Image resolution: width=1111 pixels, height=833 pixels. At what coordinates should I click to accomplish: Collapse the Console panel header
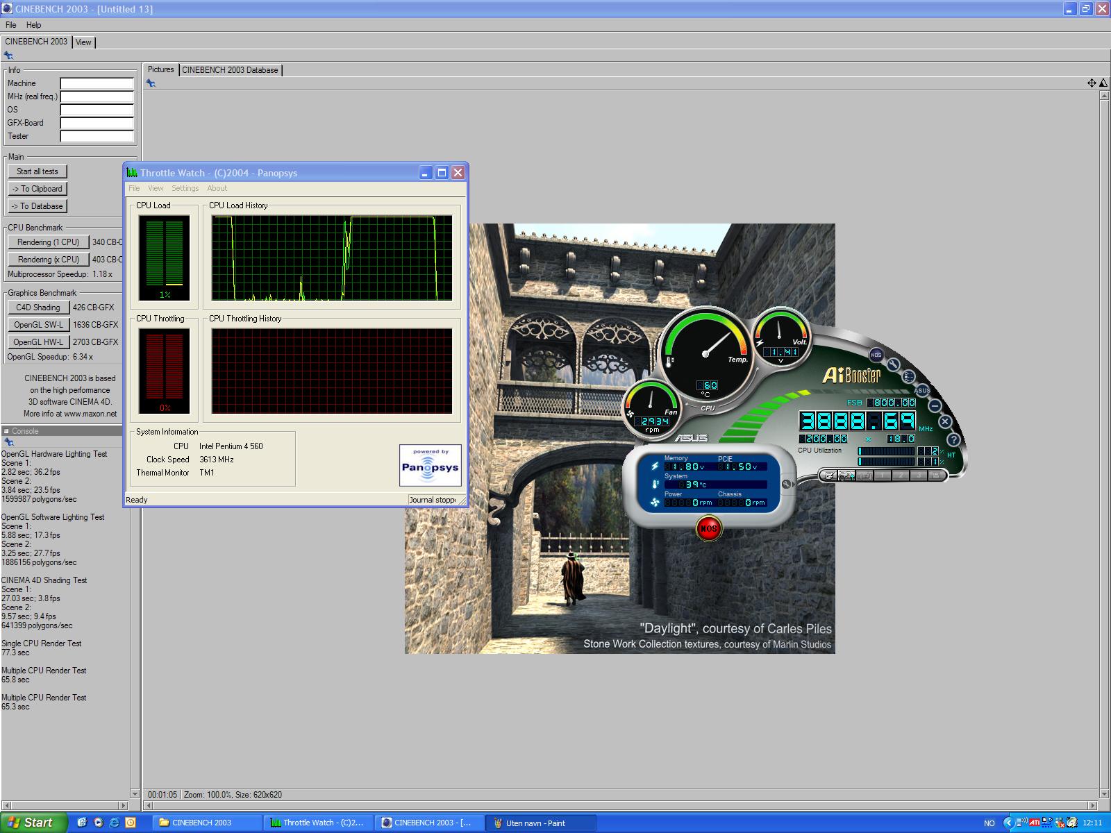point(6,431)
